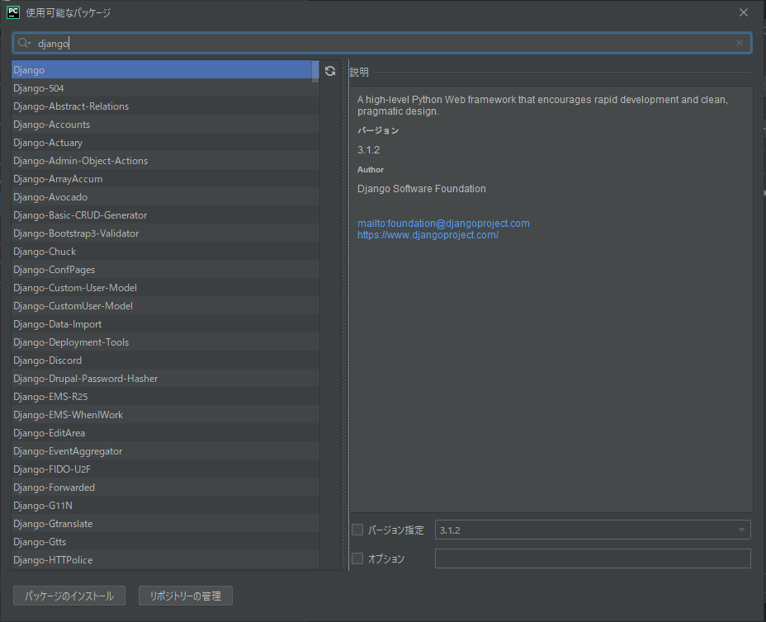Select Django-EditArea package

tap(165, 432)
